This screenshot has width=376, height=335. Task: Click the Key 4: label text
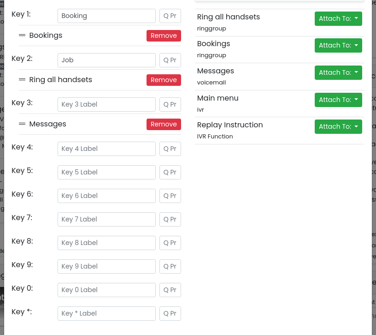tap(22, 147)
